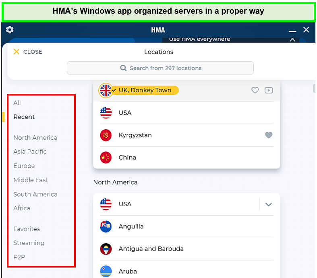Favorite UK, Donkey Town with heart icon
This screenshot has height=278, width=317.
(x=255, y=90)
